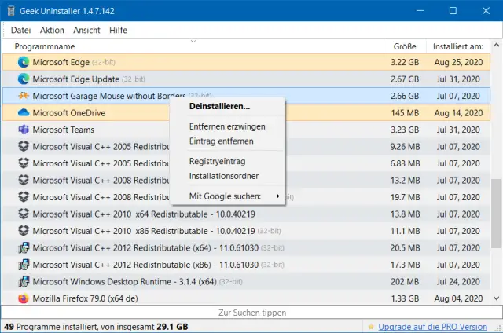The width and height of the screenshot is (503, 333).
Task: Click the scrollbar down arrow
Action: coord(496,298)
